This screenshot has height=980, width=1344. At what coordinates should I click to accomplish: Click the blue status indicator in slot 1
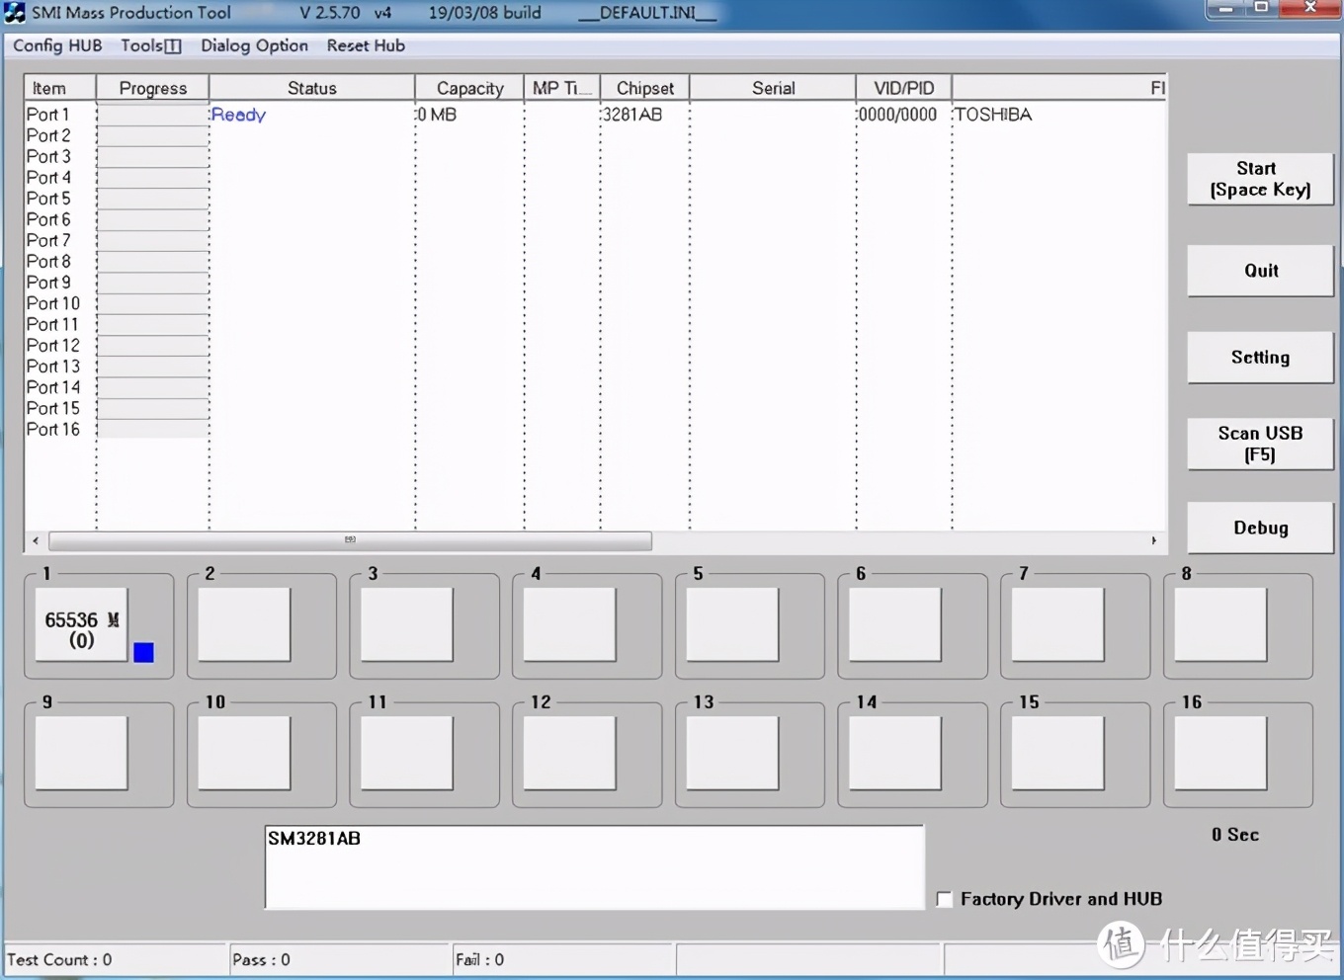pos(143,652)
